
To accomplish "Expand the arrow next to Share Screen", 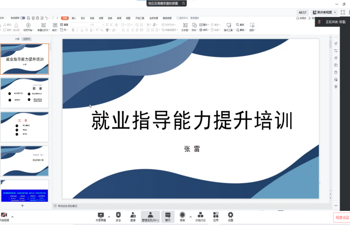I will click(109, 217).
